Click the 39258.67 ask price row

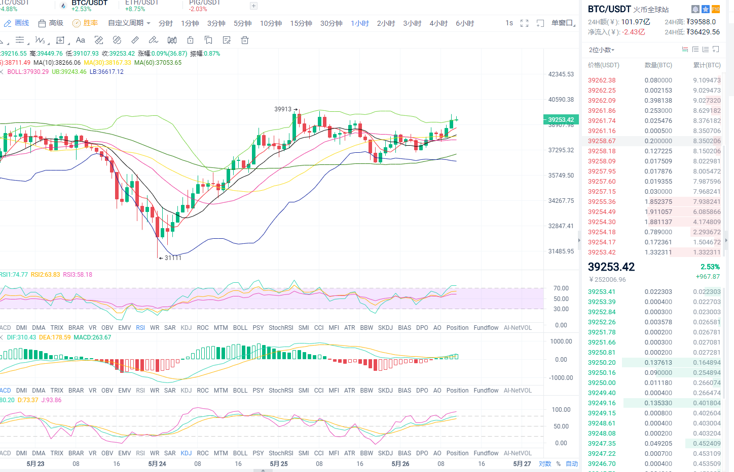click(602, 141)
